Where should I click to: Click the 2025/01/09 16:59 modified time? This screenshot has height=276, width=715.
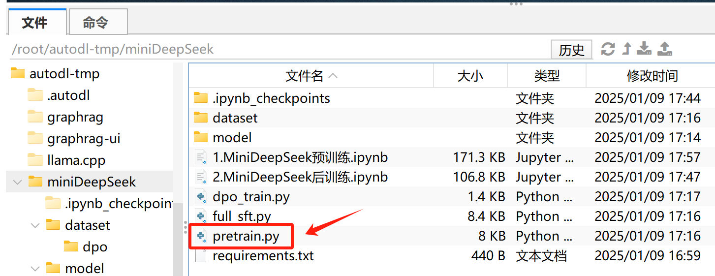pos(647,256)
